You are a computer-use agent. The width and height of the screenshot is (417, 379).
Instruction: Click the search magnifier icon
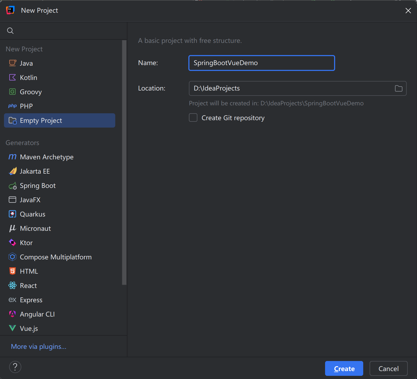click(10, 31)
